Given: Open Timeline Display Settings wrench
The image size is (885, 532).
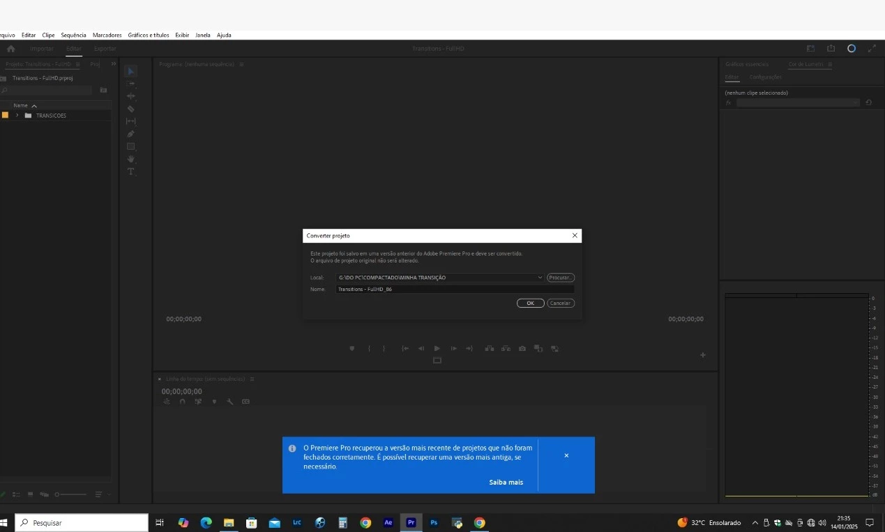Looking at the screenshot, I should [229, 402].
